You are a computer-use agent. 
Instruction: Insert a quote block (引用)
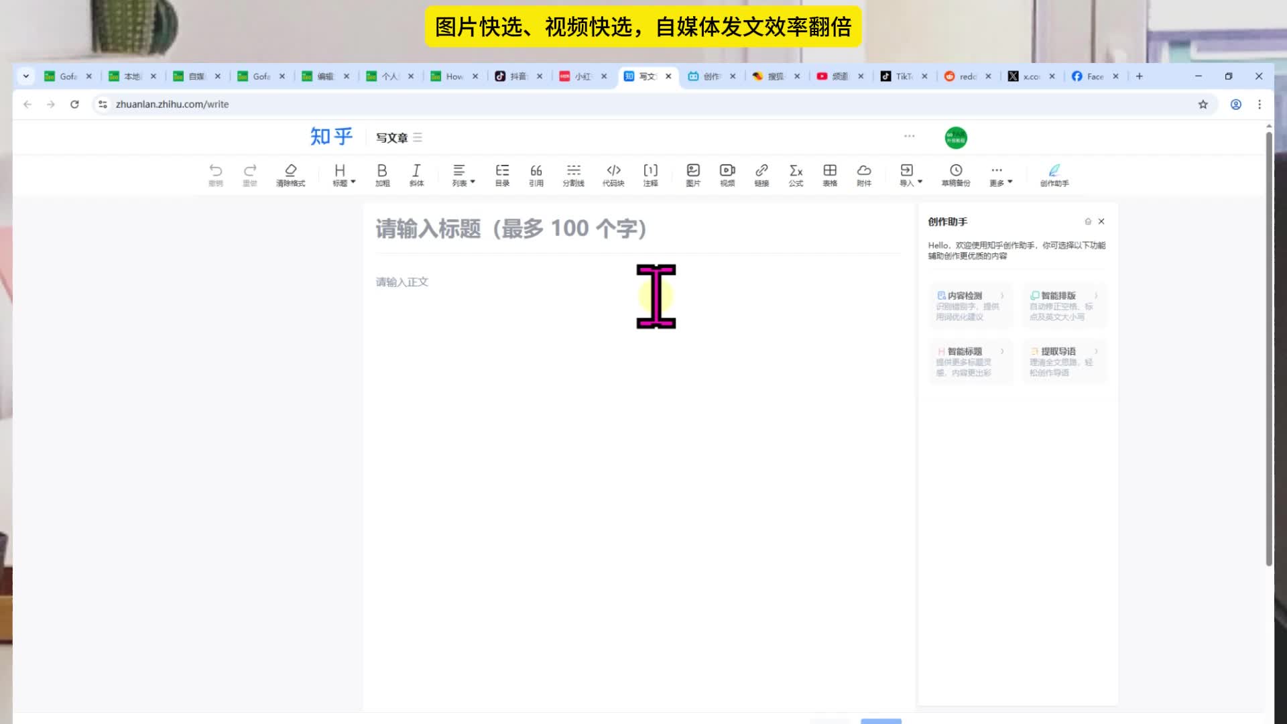pos(536,174)
